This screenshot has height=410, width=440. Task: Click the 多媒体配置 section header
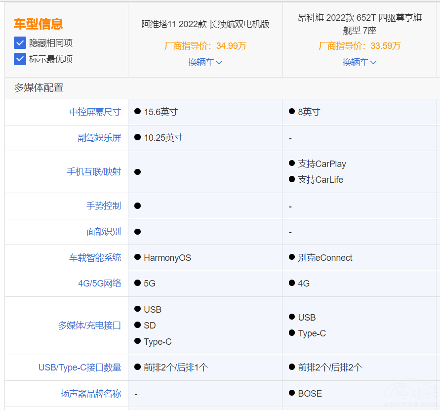point(39,88)
